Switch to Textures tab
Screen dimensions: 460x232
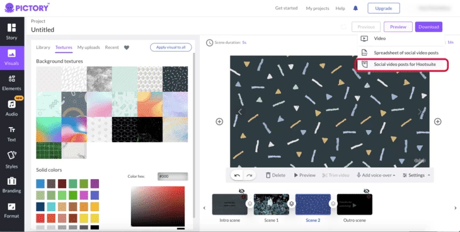[64, 47]
